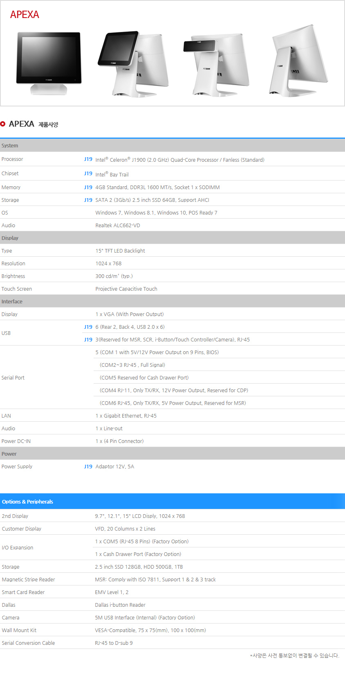Select the 6 (Rear 2, Back 4, USB 2.0 x 6) text
Viewport: 345px width, 696px height.
coord(130,327)
